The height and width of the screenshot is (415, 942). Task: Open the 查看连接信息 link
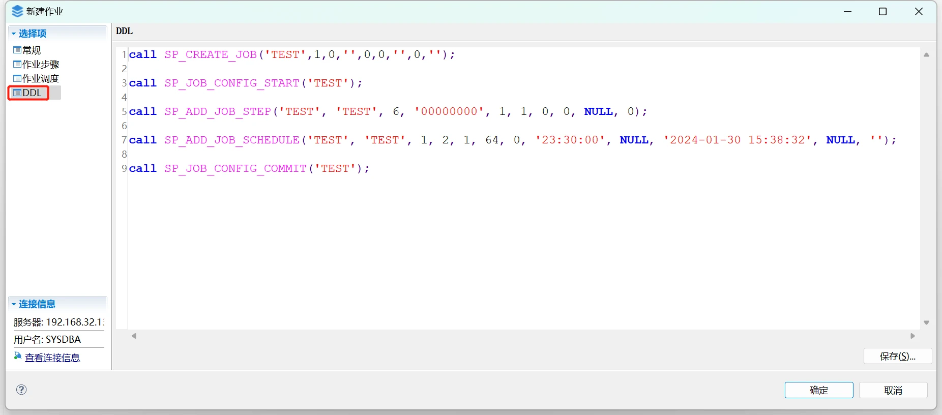(x=52, y=358)
